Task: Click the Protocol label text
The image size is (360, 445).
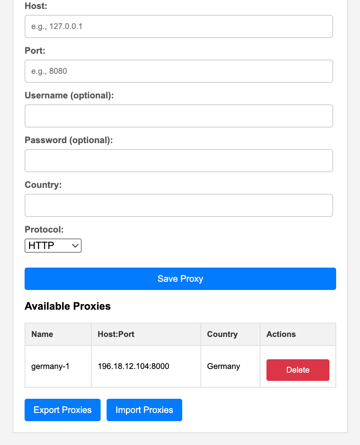Action: pos(44,229)
